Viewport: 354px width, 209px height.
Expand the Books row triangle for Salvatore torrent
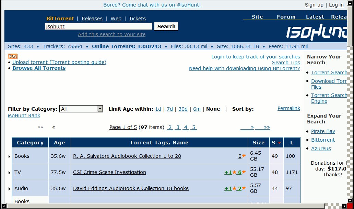pyautogui.click(x=9, y=156)
